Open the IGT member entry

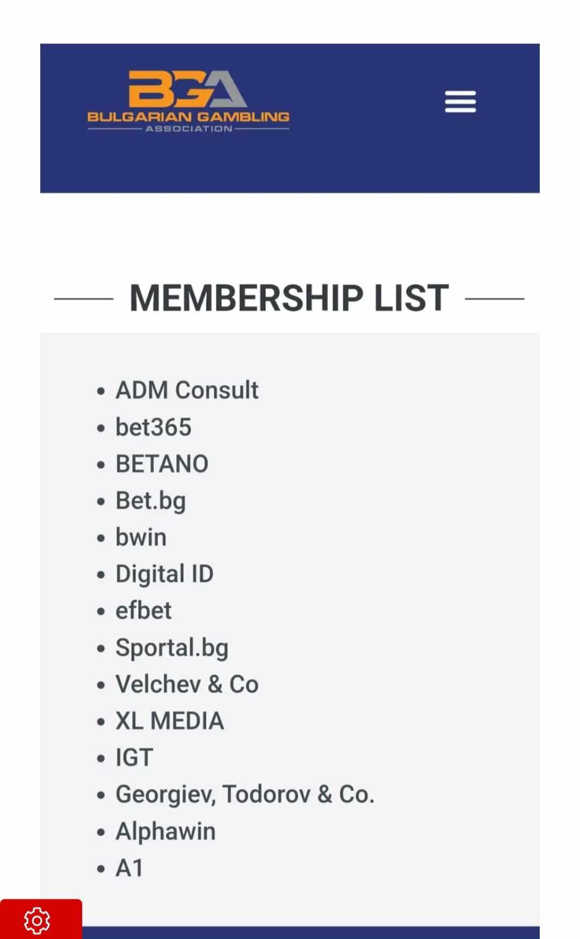(x=134, y=757)
